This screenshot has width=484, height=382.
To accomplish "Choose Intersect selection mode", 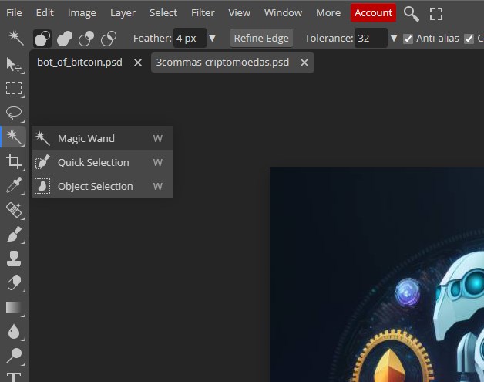I will point(109,39).
